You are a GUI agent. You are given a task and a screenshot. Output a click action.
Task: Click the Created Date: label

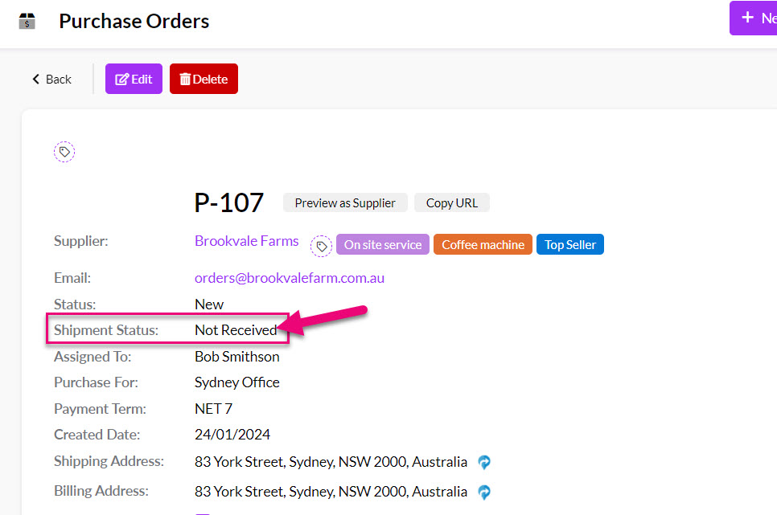(97, 435)
